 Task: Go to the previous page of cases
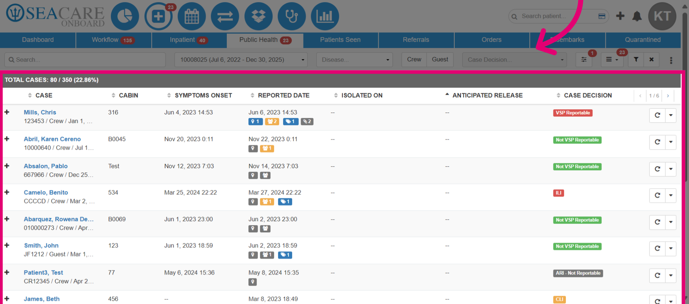pos(640,96)
